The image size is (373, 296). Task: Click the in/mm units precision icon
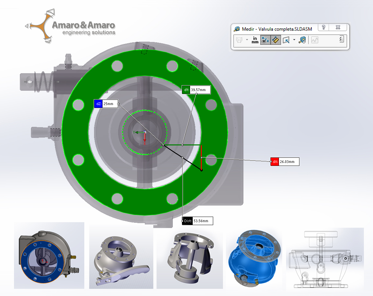255,40
